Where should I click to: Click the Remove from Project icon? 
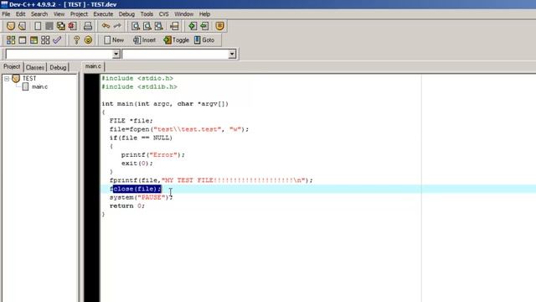coord(204,26)
